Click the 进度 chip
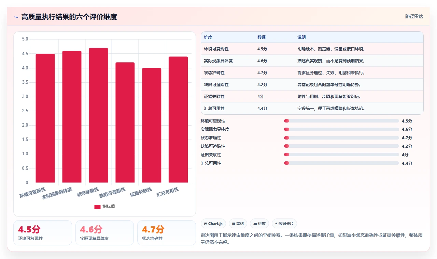Screen dimensions: 437x259 (259, 224)
